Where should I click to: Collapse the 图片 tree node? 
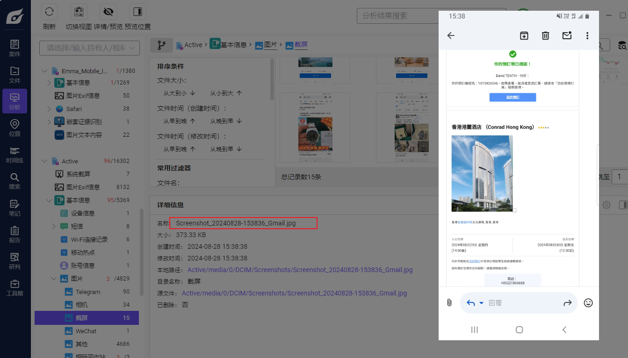pyautogui.click(x=54, y=279)
